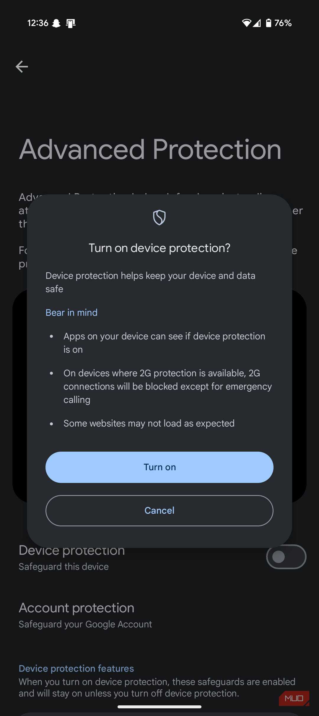The width and height of the screenshot is (319, 716).
Task: Tap the screen cast status icon
Action: (x=71, y=23)
